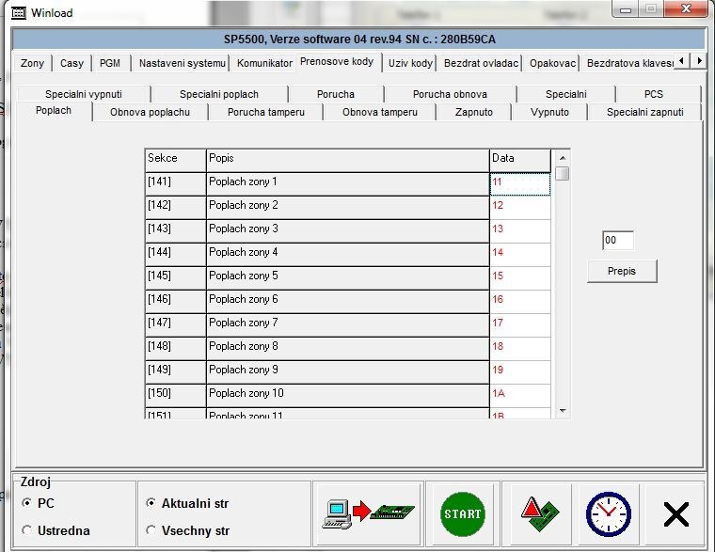Viewport: 715px width, 552px height.
Task: Select the Aktualni str radio option
Action: click(x=151, y=503)
